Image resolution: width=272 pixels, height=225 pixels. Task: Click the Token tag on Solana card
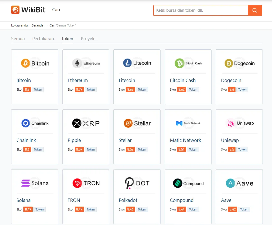40,209
